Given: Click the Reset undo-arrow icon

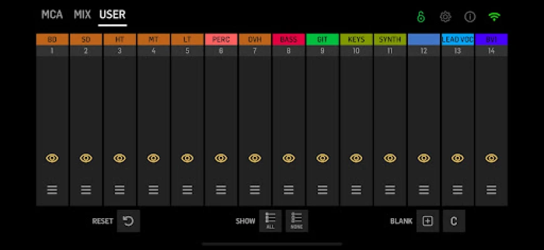Looking at the screenshot, I should tap(128, 221).
